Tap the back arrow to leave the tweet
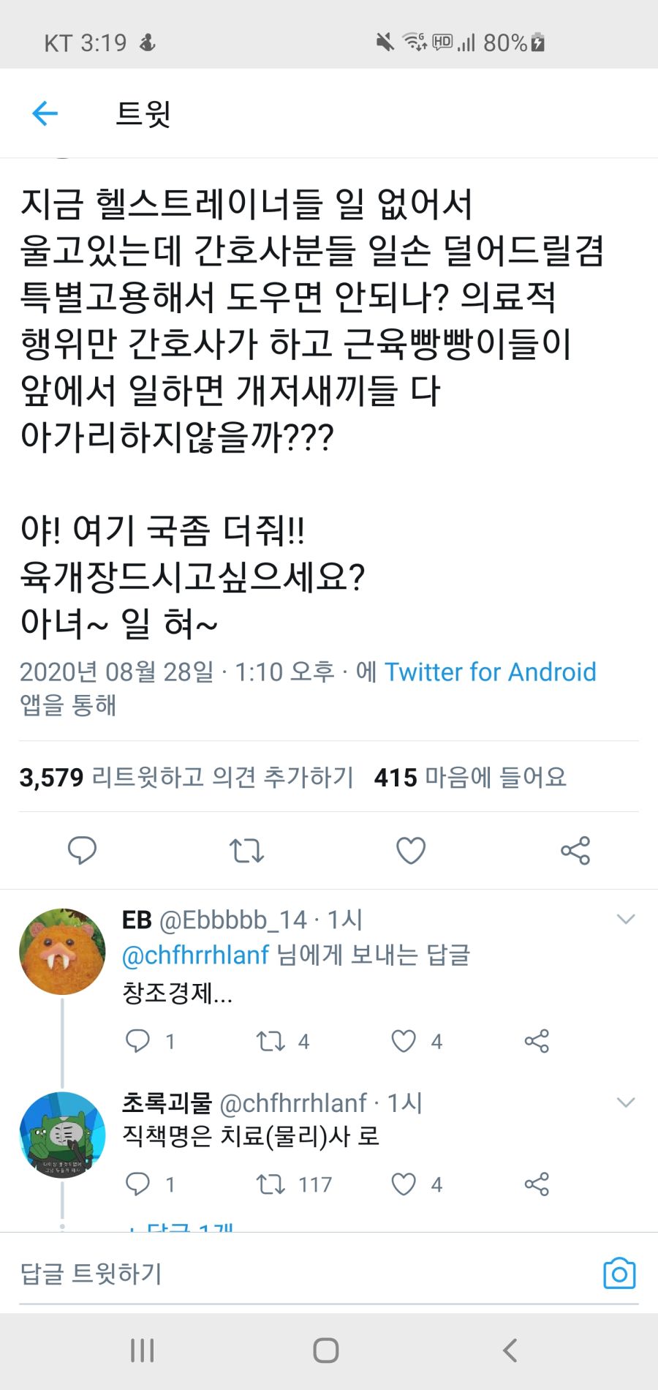The image size is (658, 1390). point(44,113)
